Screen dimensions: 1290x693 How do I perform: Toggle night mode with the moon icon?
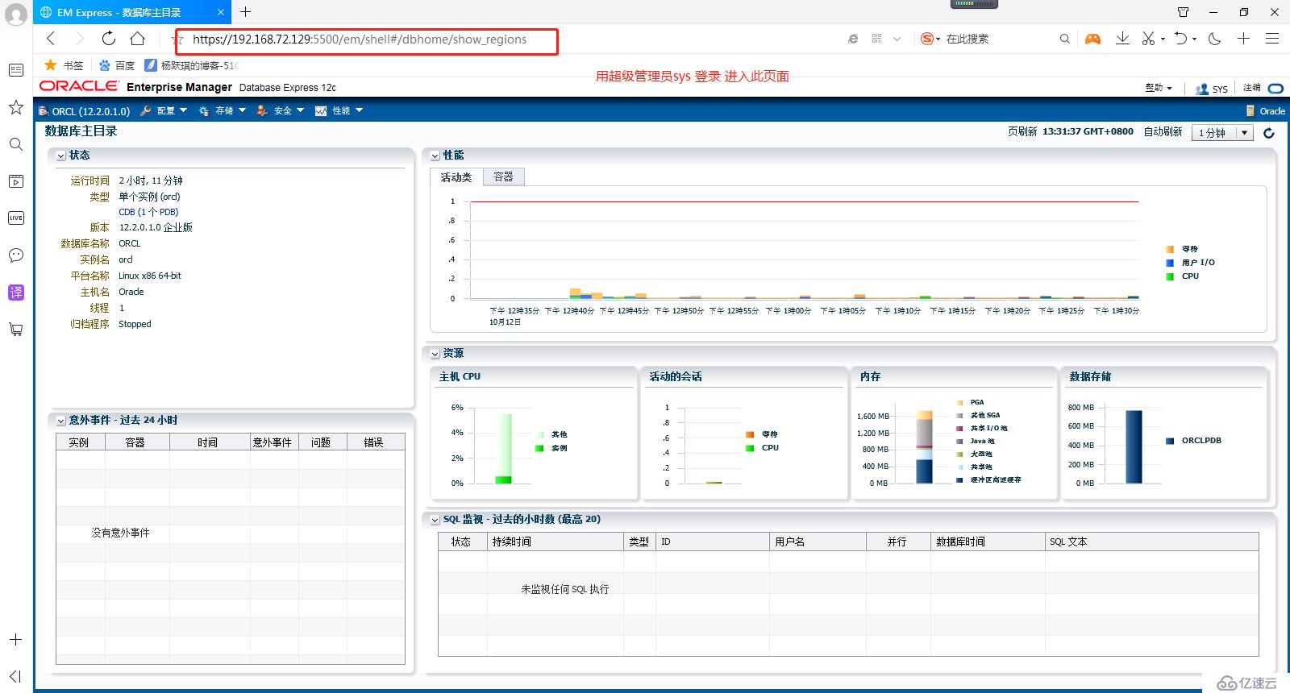pos(1215,39)
